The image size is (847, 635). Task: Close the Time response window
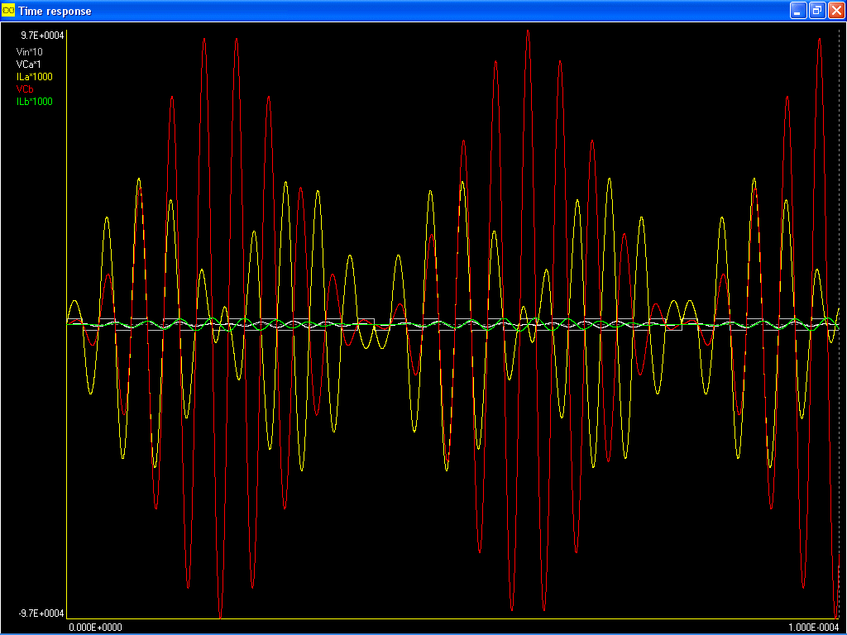click(835, 10)
